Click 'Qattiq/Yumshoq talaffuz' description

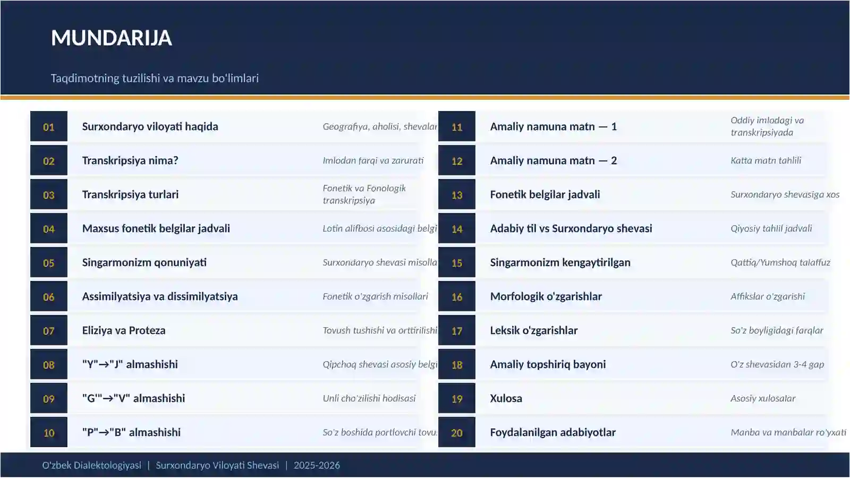click(x=780, y=262)
